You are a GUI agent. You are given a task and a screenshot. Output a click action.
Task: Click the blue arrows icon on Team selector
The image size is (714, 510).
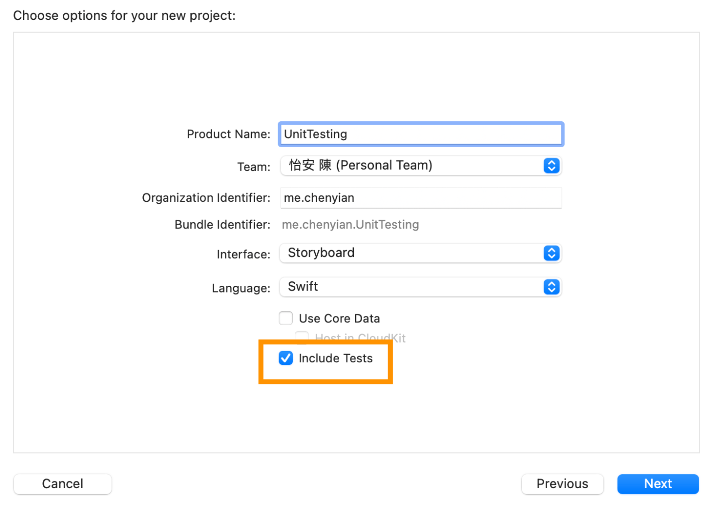click(551, 166)
